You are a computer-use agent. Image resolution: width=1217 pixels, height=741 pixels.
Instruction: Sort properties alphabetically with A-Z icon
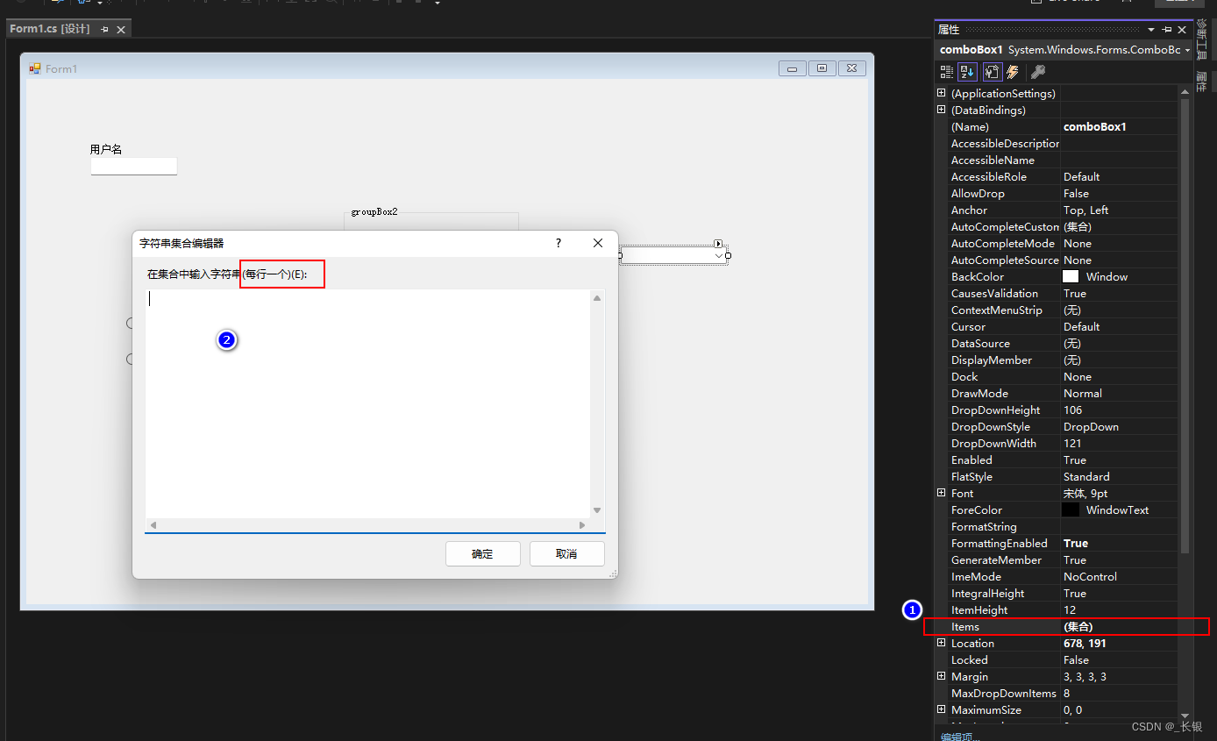pyautogui.click(x=967, y=72)
